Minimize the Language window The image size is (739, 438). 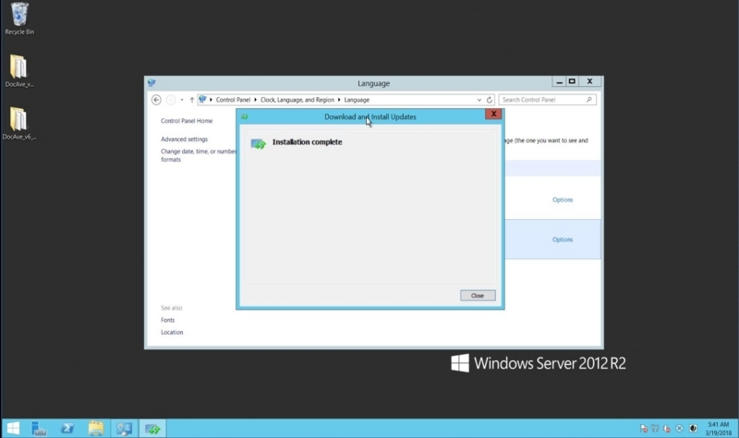560,81
